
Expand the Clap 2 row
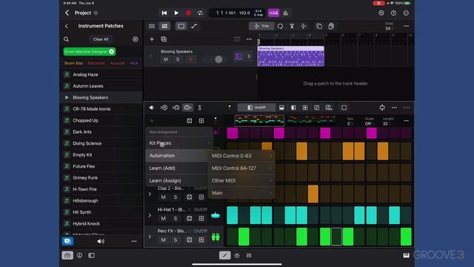point(150,194)
